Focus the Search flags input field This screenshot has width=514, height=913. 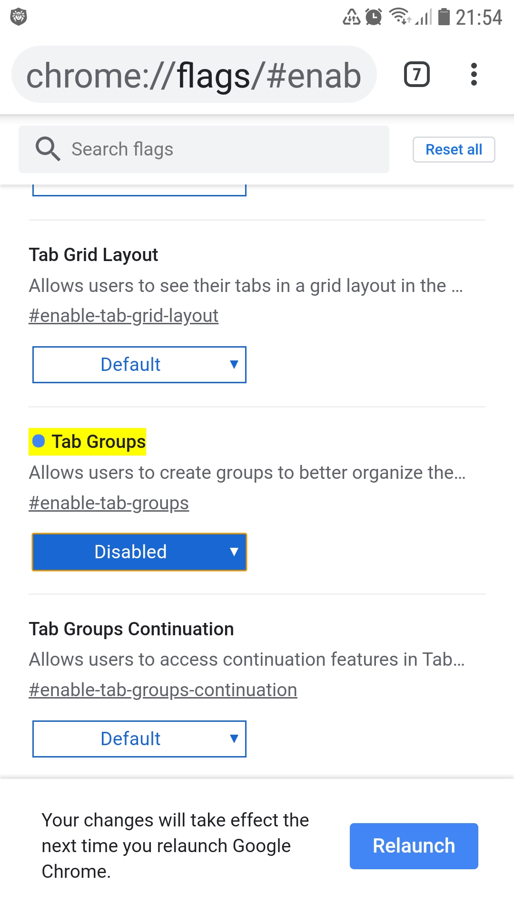204,149
